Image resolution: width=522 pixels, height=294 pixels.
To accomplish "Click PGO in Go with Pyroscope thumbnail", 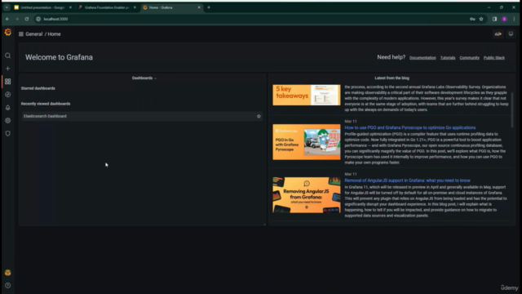I will (x=307, y=142).
